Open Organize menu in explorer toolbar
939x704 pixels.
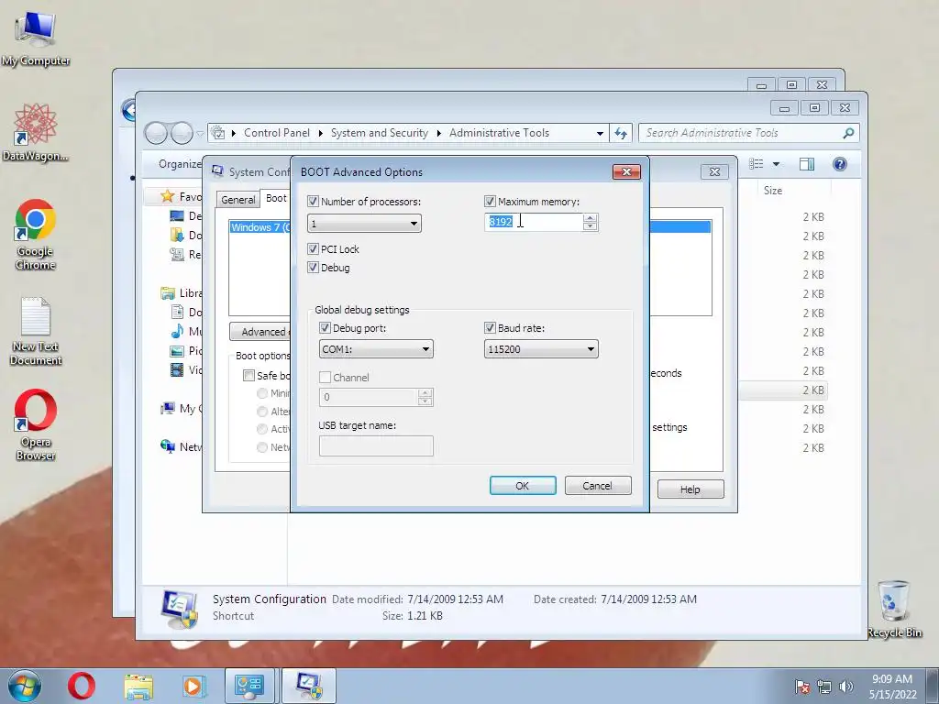[180, 164]
